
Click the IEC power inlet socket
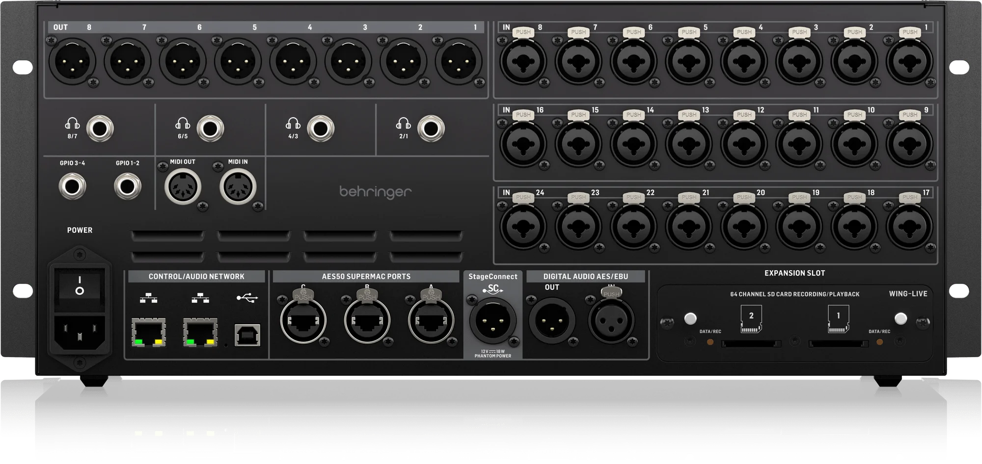click(80, 333)
